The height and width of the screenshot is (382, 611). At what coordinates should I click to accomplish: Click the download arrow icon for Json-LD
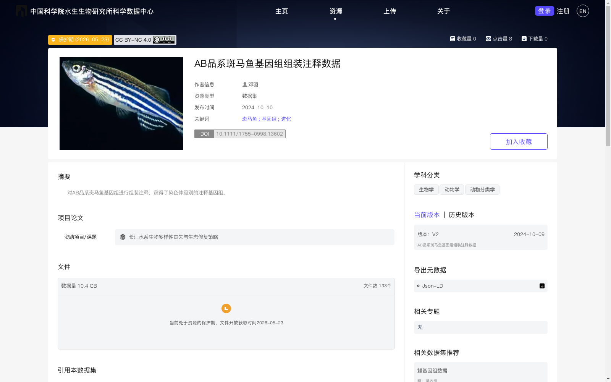click(x=542, y=286)
